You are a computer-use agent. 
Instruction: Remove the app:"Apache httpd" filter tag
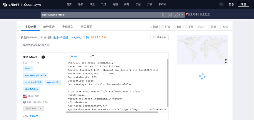48,45
